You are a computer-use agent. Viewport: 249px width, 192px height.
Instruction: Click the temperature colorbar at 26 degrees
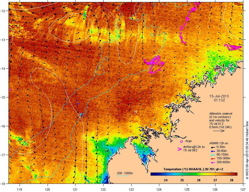click(199, 174)
